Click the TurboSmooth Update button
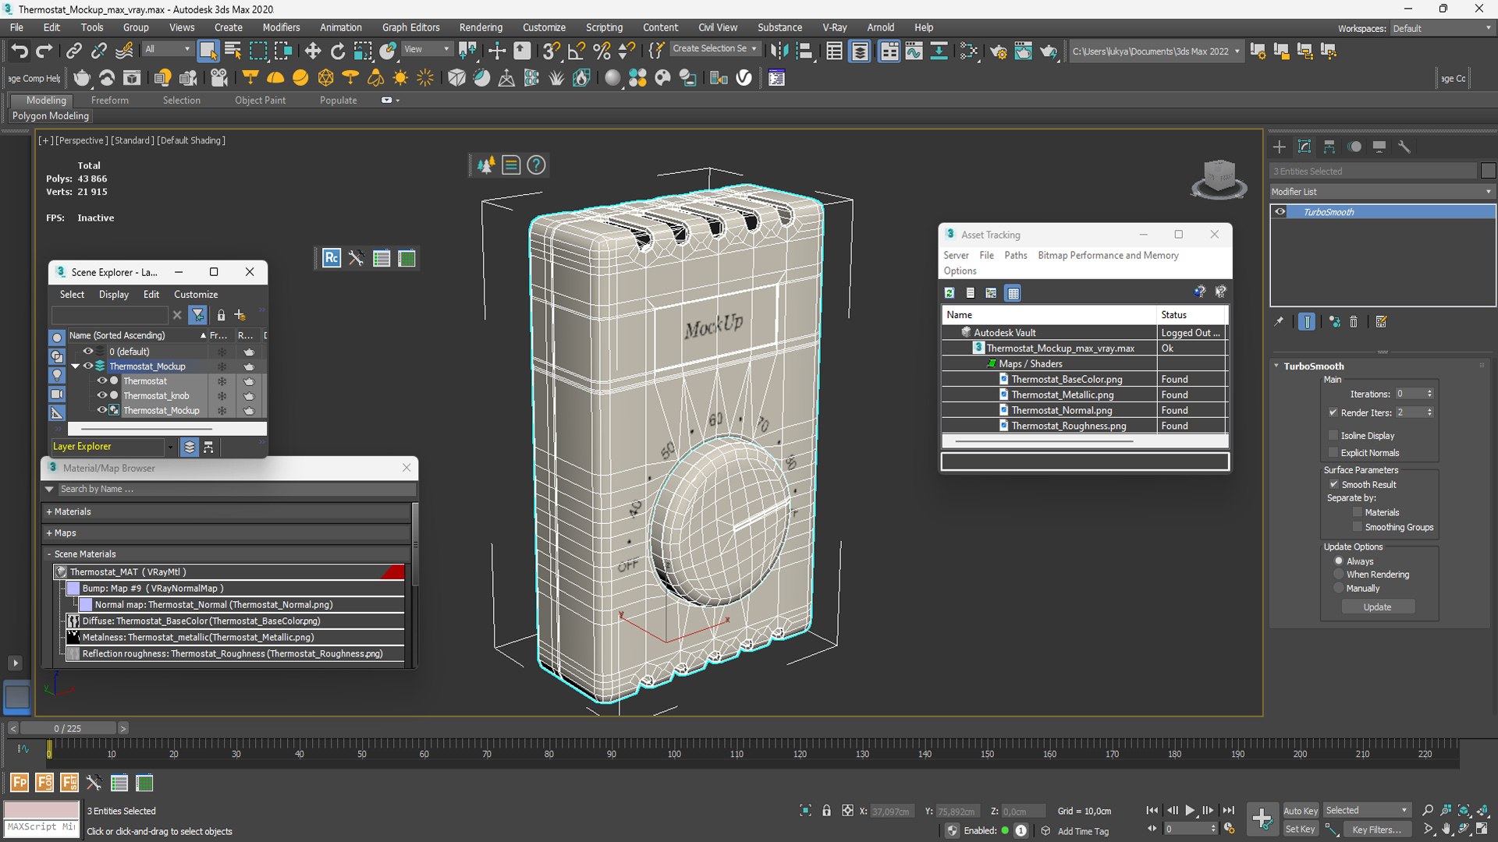Image resolution: width=1498 pixels, height=842 pixels. (x=1378, y=607)
